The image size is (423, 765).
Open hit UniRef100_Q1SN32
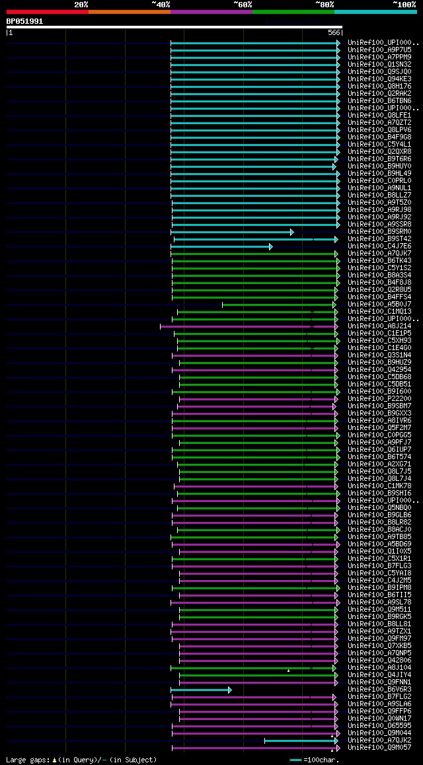tap(379, 64)
